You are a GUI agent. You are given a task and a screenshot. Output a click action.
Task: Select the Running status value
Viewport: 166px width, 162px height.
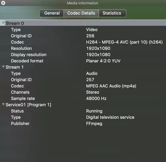(x=94, y=111)
